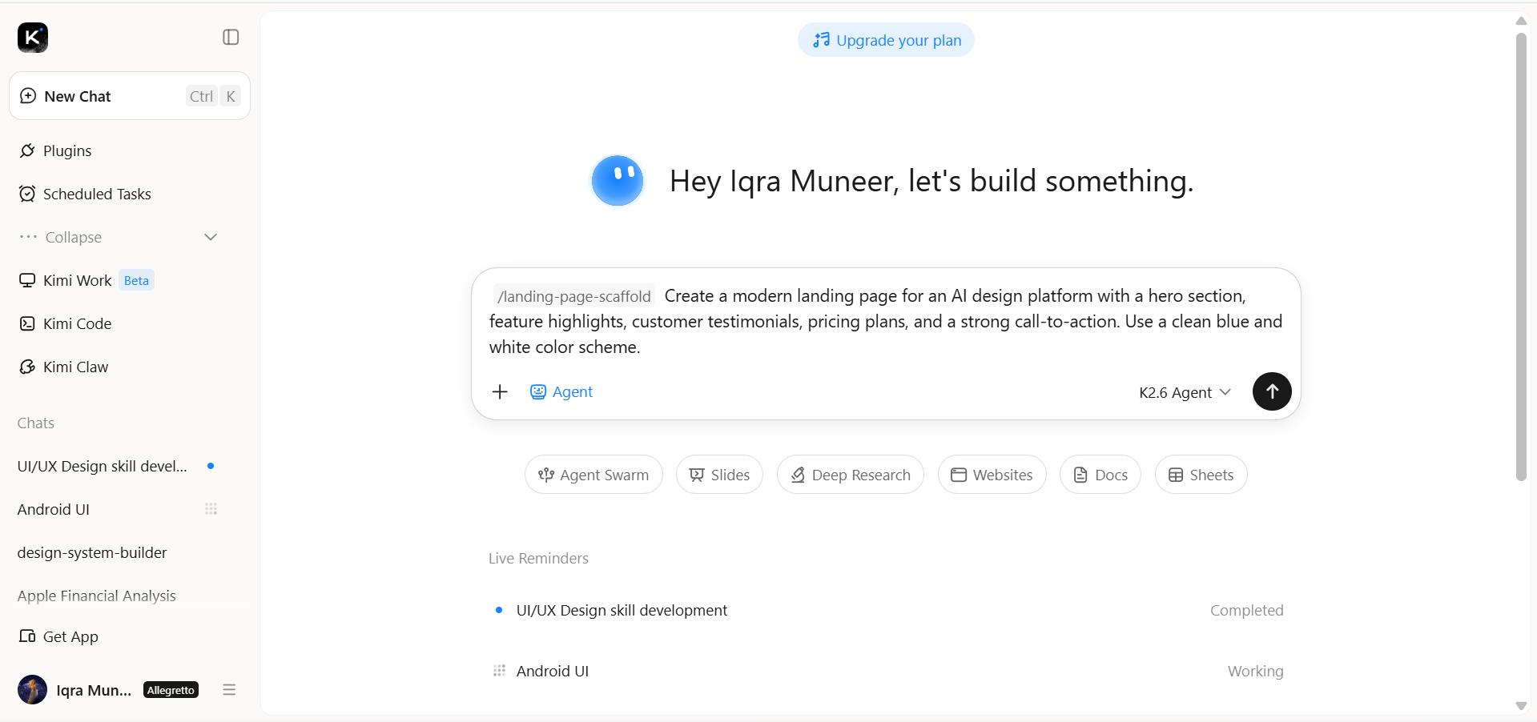Viewport: 1537px width, 722px height.
Task: Select the Sheets option
Action: pos(1201,475)
